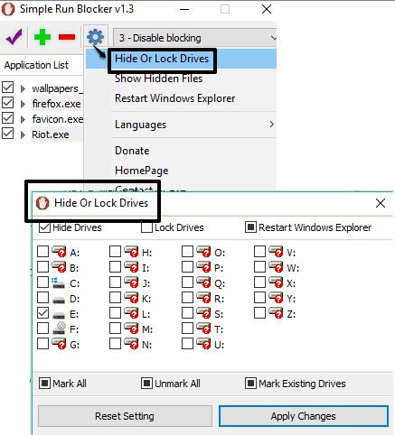Uncheck the firefox.exe checkbox
This screenshot has height=435, width=395.
(x=8, y=103)
